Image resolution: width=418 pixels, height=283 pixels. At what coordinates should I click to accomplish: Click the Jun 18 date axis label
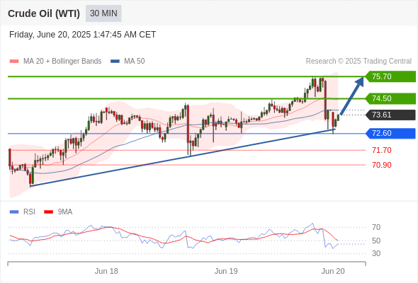(106, 271)
